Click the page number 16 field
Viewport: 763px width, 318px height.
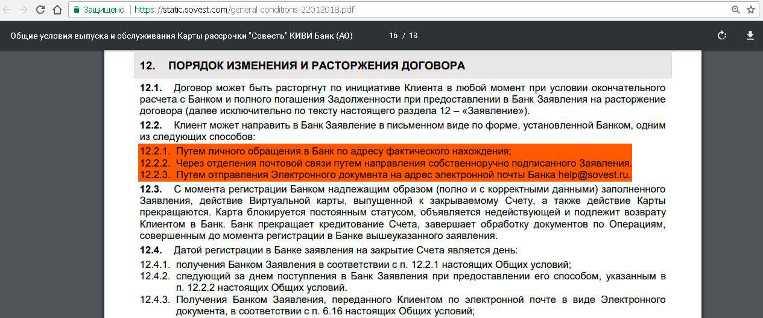[393, 36]
